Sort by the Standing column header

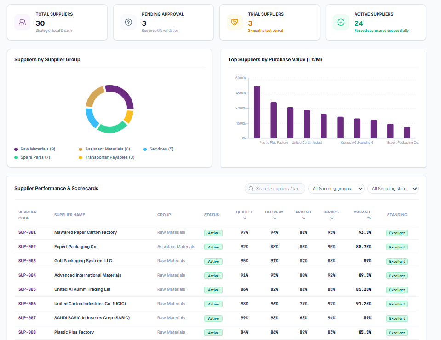tap(397, 215)
